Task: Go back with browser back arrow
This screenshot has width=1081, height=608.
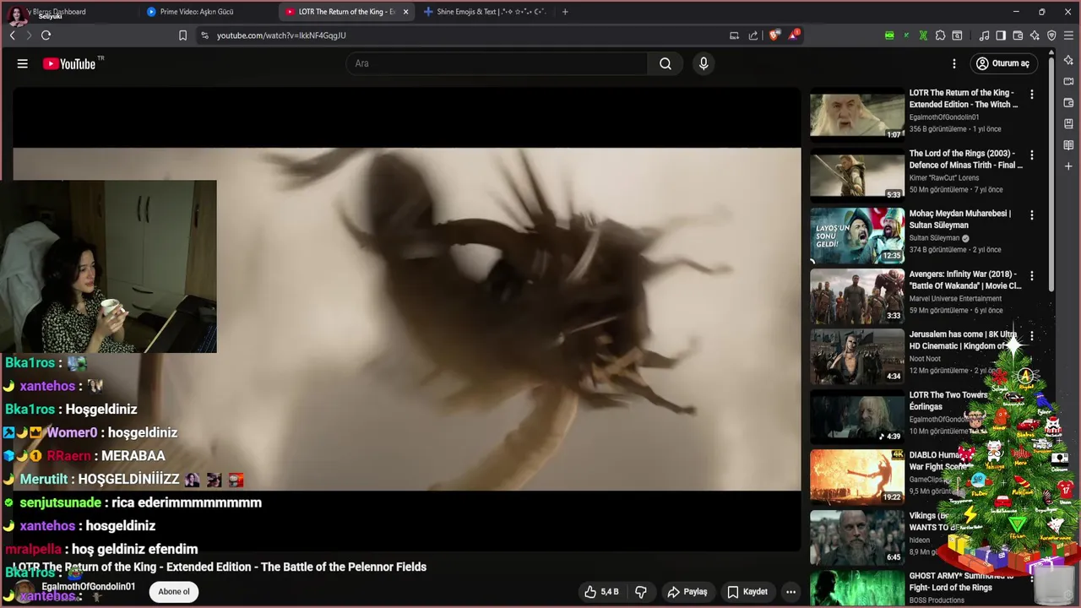Action: pos(12,35)
